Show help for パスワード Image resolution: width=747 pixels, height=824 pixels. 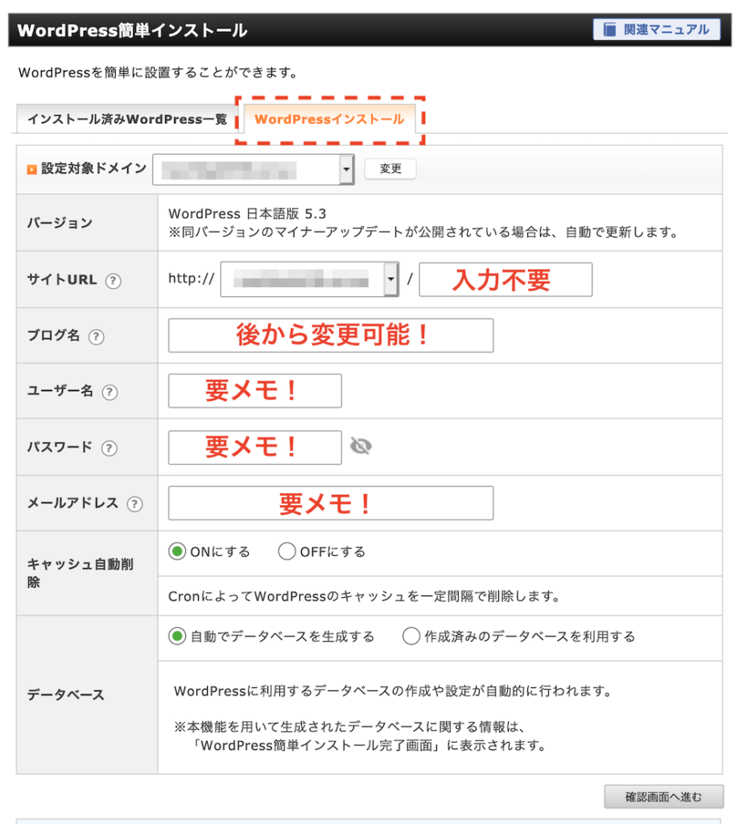109,448
